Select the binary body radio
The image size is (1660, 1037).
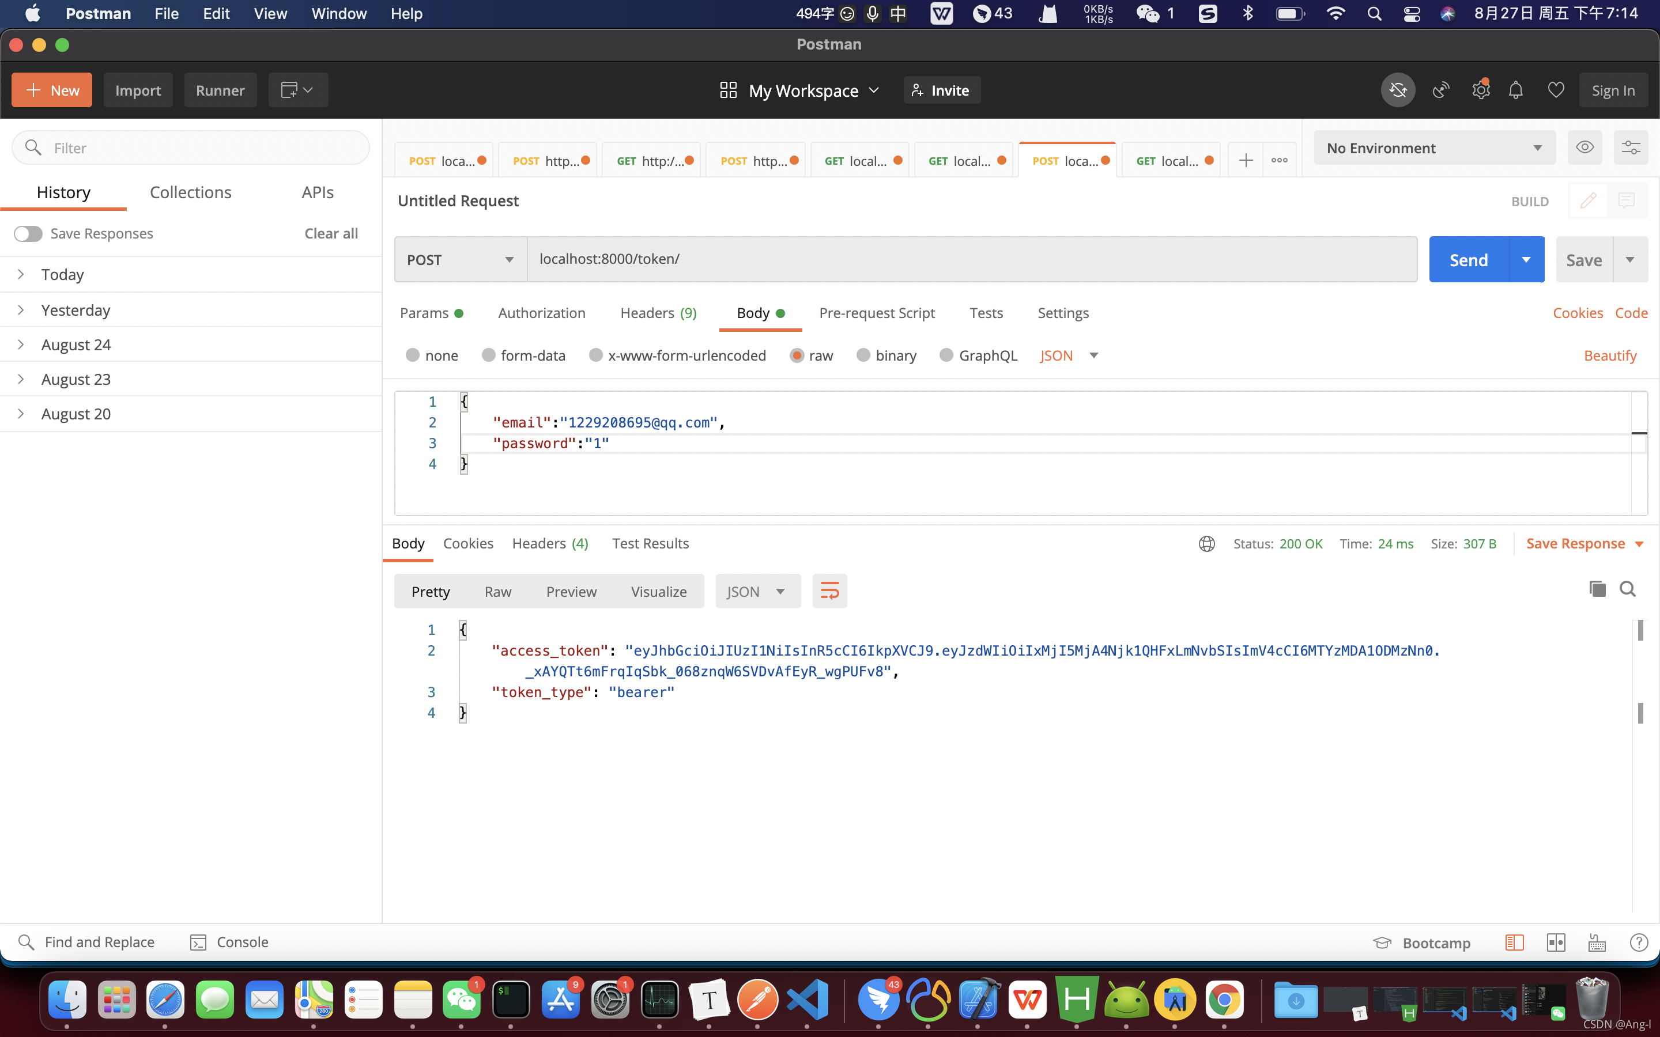click(x=863, y=355)
